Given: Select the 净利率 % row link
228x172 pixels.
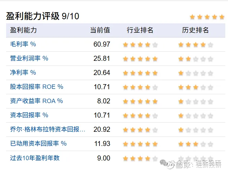Looking at the screenshot, I should (x=23, y=72).
